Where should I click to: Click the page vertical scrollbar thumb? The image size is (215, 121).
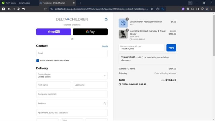click(x=214, y=35)
